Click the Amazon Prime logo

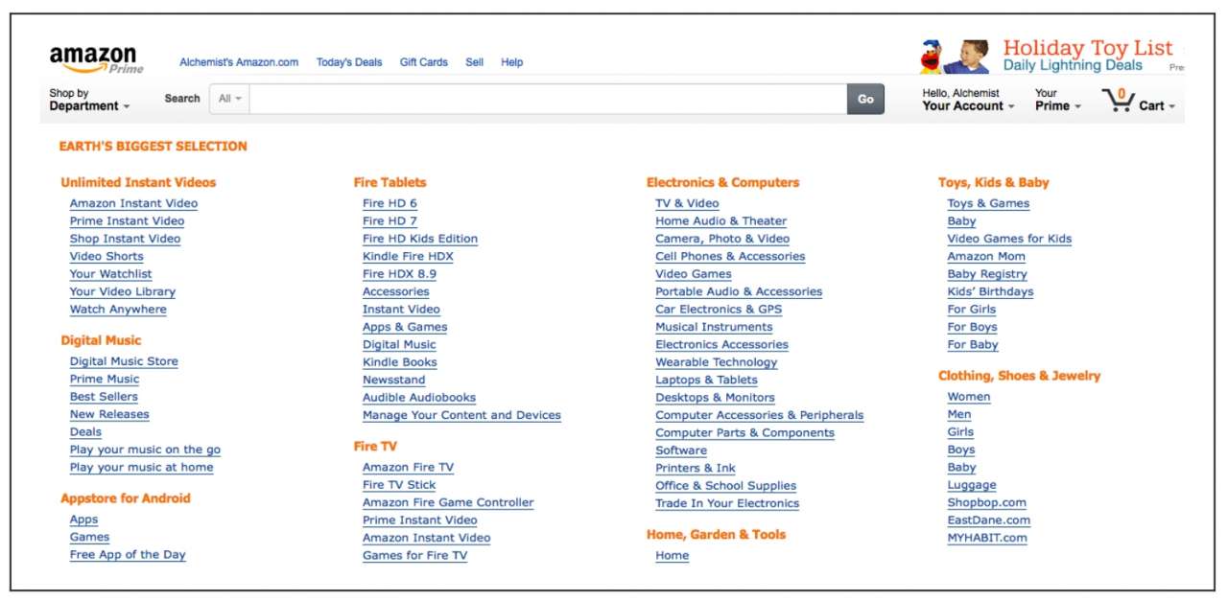pos(96,59)
